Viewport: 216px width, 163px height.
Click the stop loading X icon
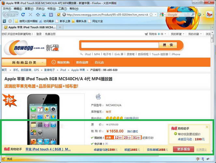coord(31,15)
